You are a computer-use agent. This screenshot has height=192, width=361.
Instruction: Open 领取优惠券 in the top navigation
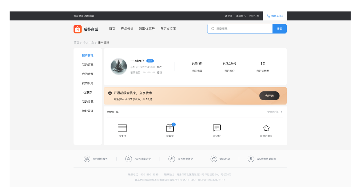point(147,29)
